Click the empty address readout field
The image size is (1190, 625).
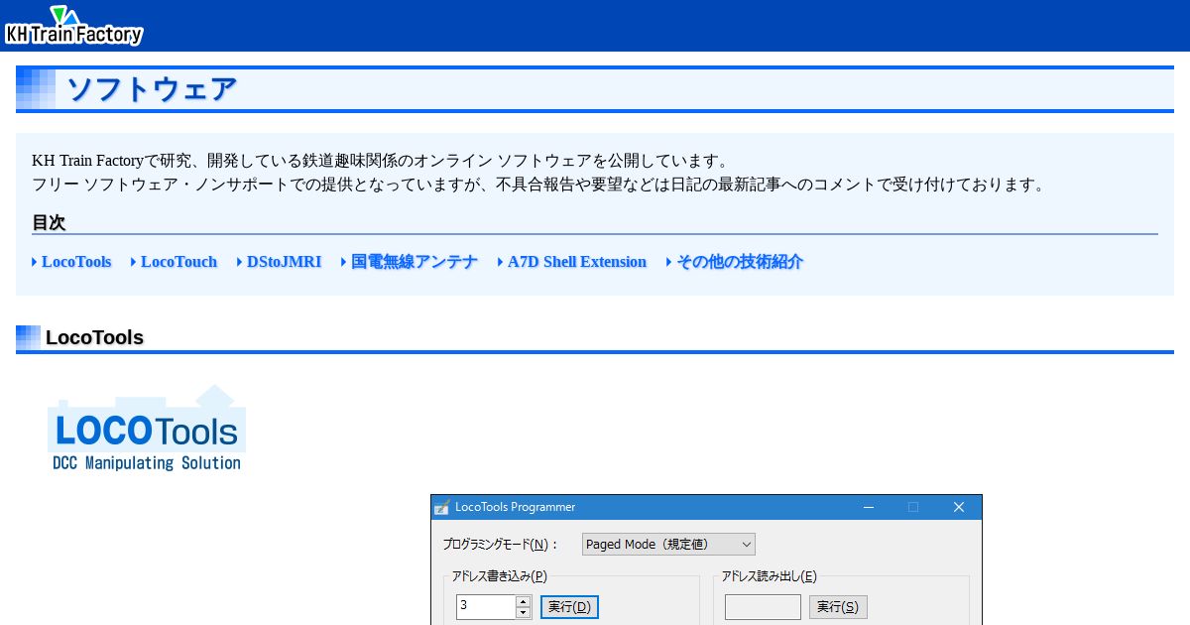[763, 607]
